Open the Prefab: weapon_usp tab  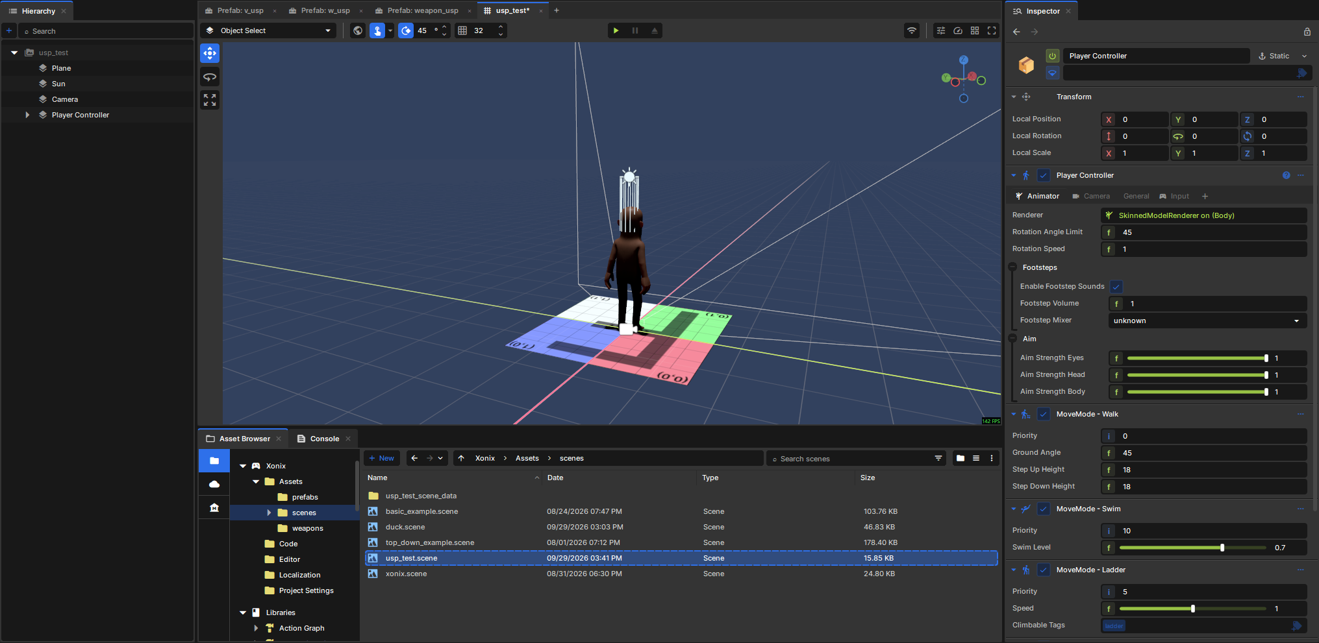coord(423,10)
